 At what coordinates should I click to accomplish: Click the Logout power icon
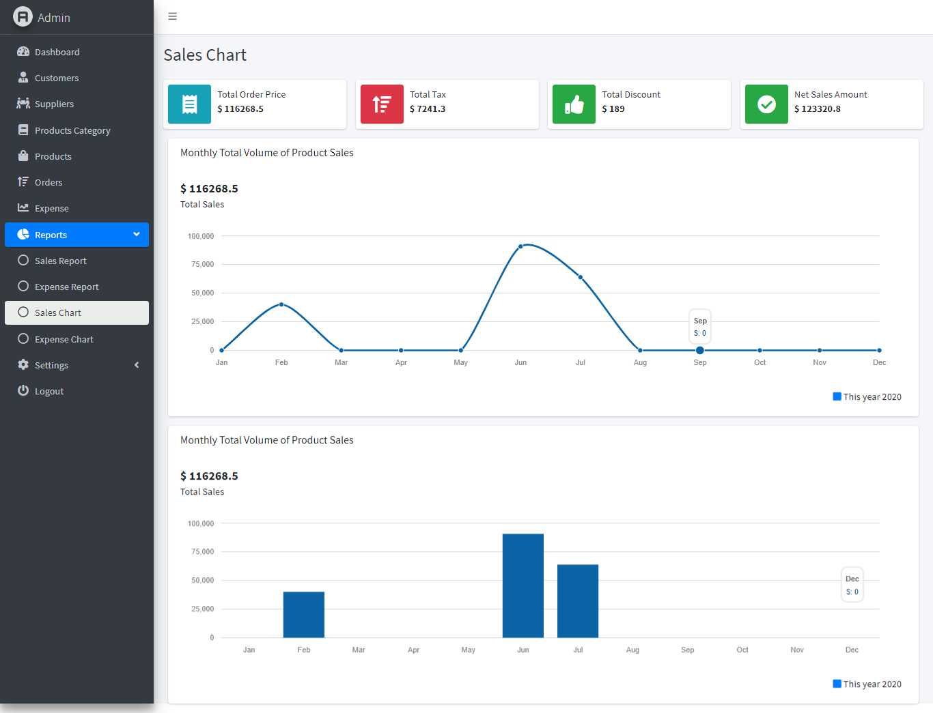click(23, 391)
